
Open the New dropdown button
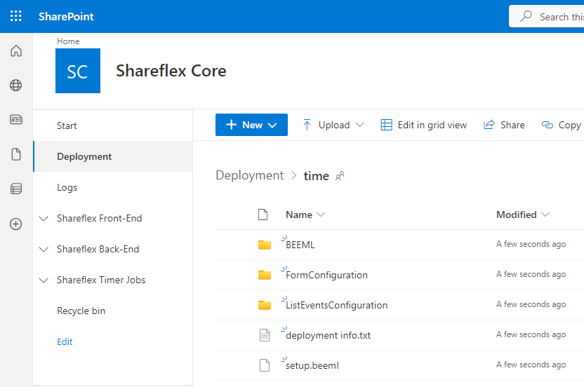click(x=251, y=125)
